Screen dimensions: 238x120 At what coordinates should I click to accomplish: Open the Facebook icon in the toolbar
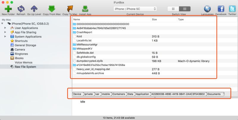coord(221,9)
